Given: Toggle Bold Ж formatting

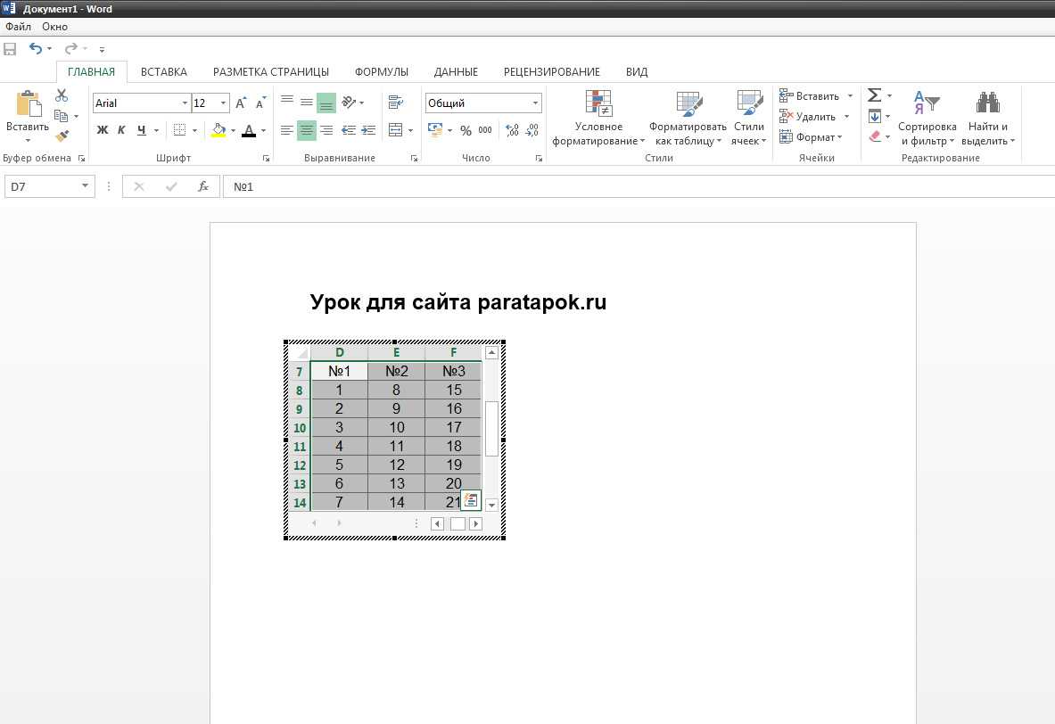Looking at the screenshot, I should pos(103,130).
